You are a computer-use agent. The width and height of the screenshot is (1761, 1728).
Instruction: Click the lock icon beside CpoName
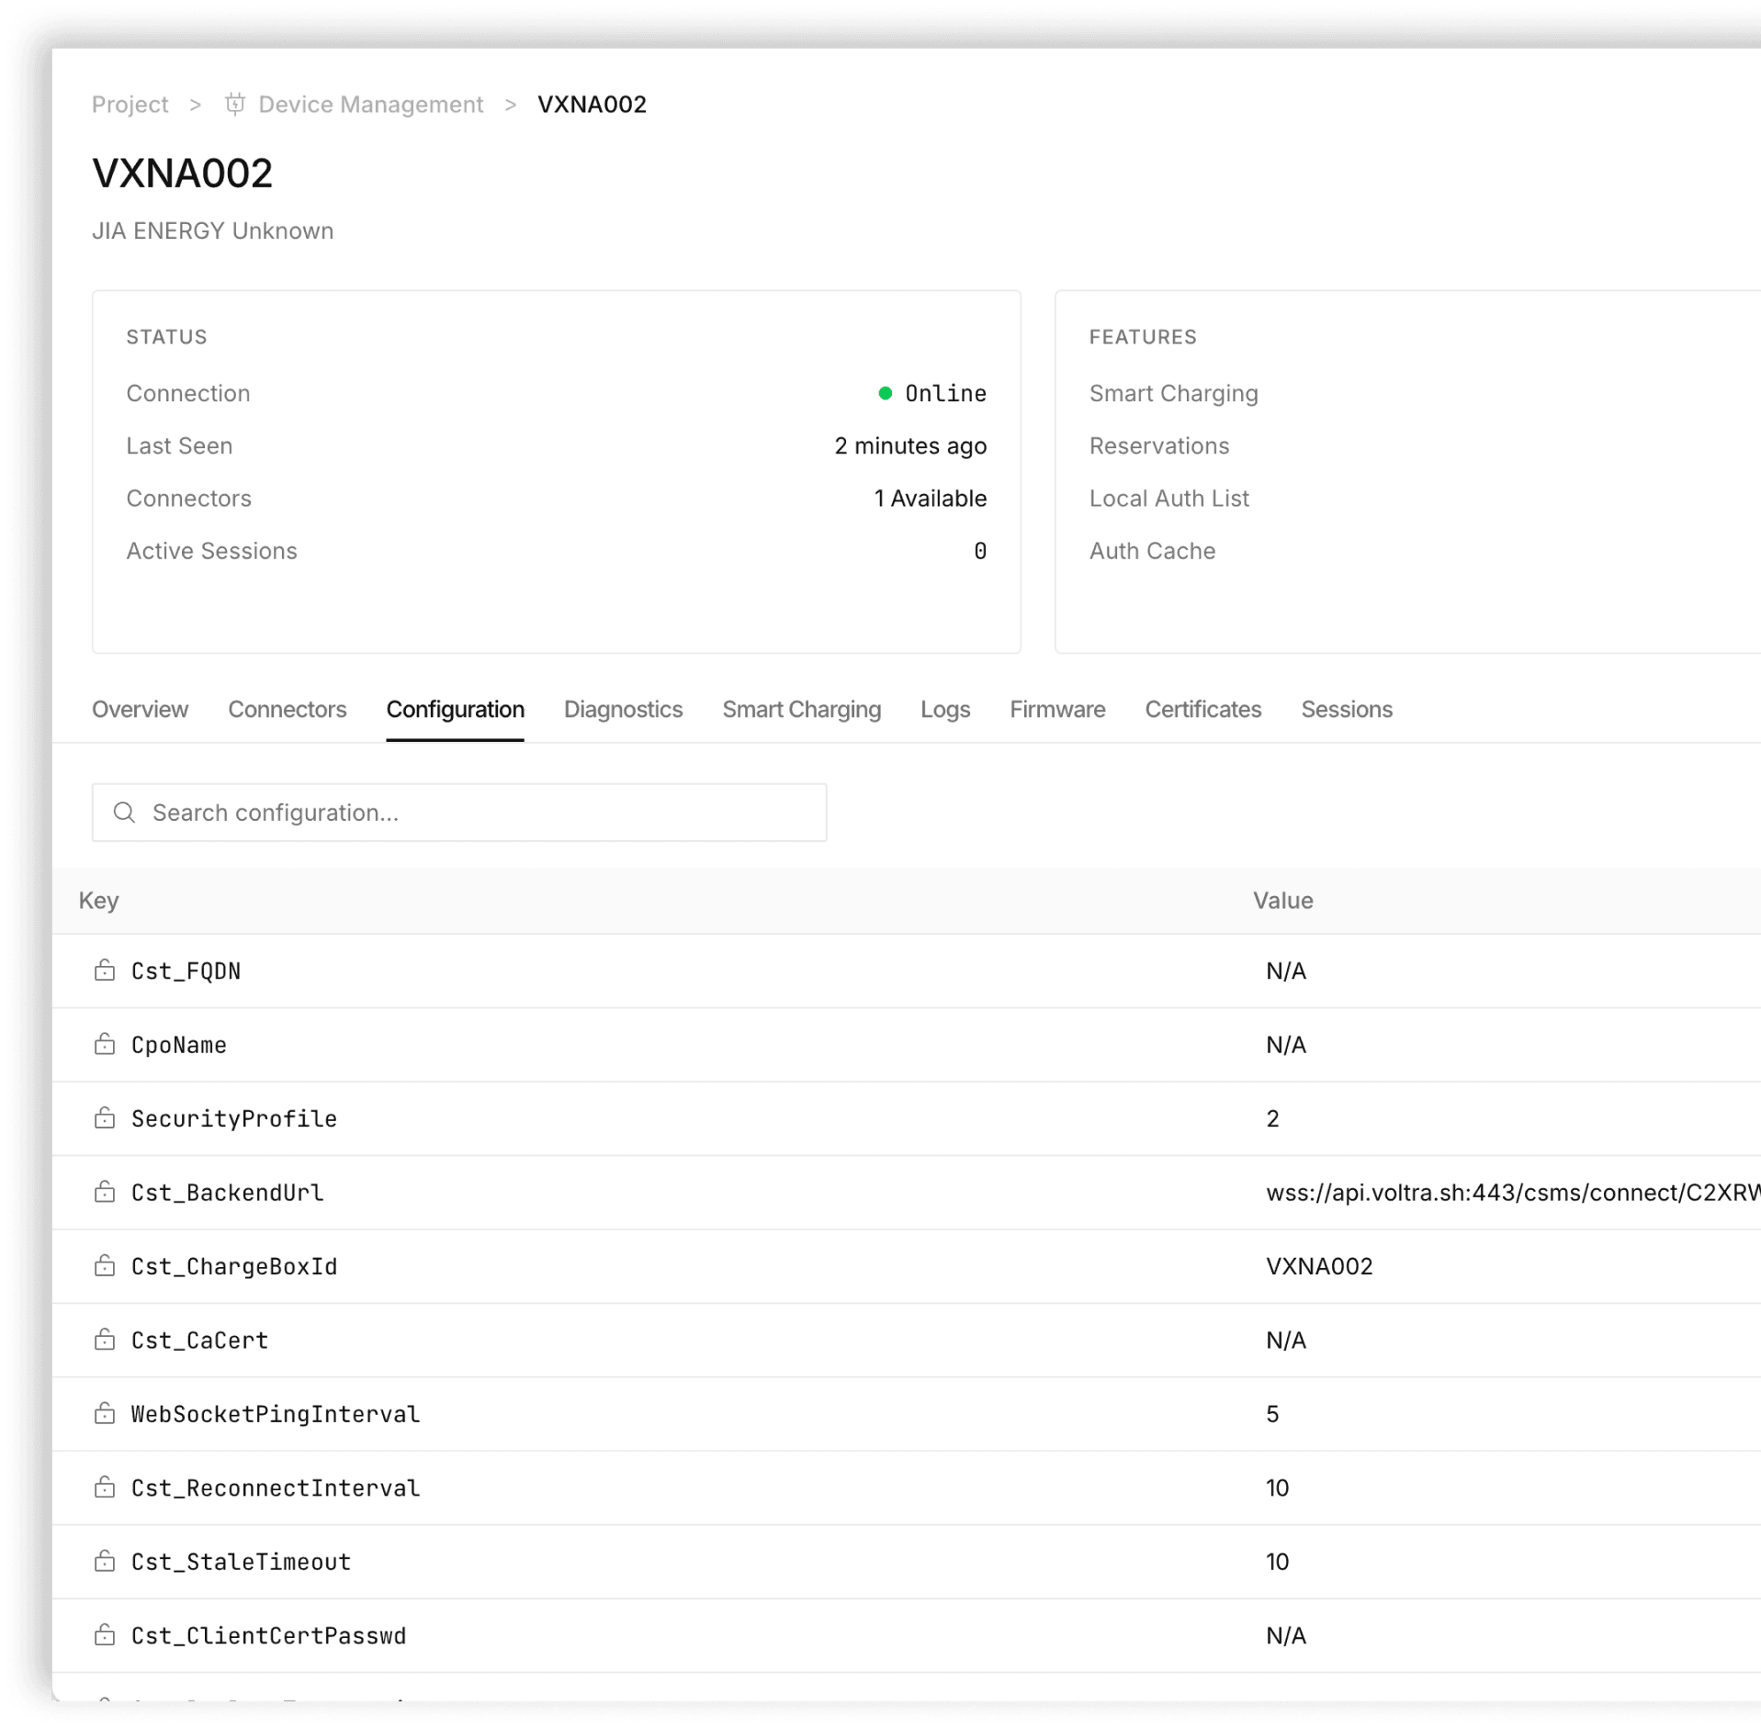point(105,1043)
